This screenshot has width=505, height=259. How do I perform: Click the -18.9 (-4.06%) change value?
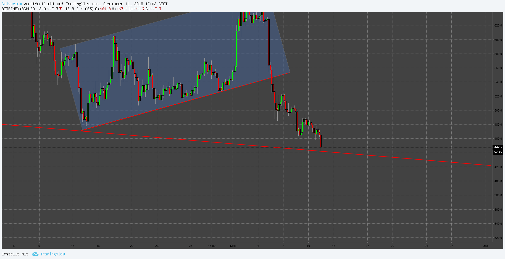[78, 9]
